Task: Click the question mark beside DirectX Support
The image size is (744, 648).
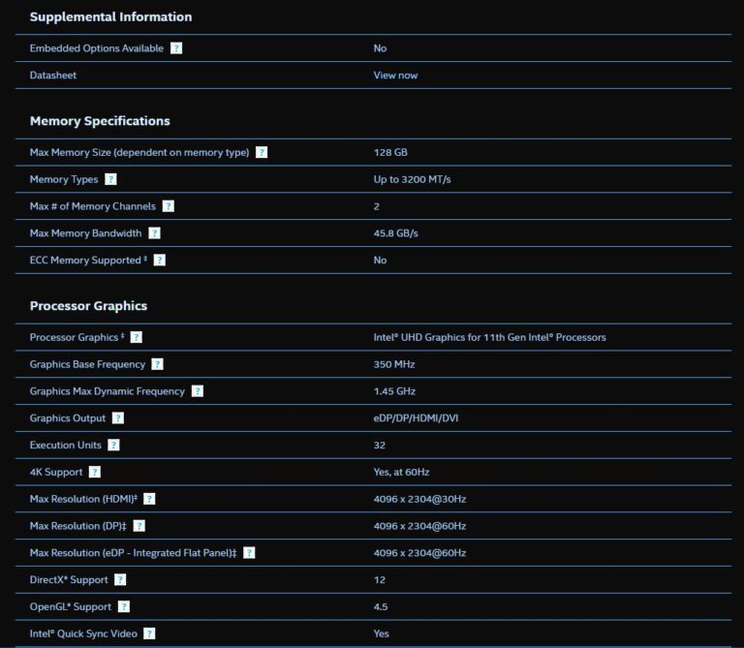Action: (120, 579)
